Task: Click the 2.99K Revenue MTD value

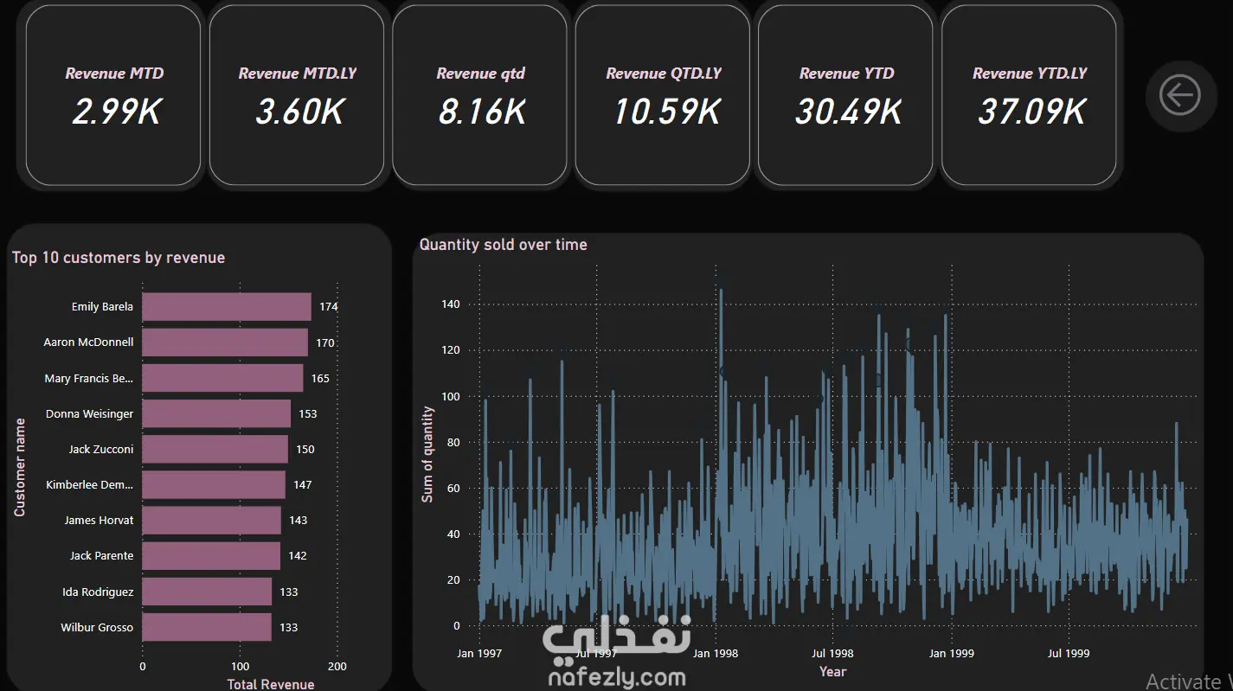Action: coord(116,112)
